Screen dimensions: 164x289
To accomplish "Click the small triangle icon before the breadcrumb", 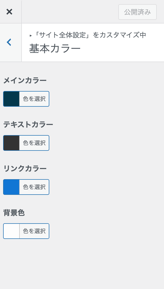I will click(31, 35).
